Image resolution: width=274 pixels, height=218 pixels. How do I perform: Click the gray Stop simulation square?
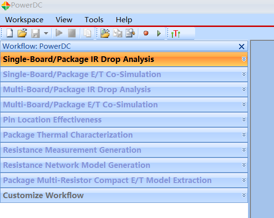(x=72, y=33)
